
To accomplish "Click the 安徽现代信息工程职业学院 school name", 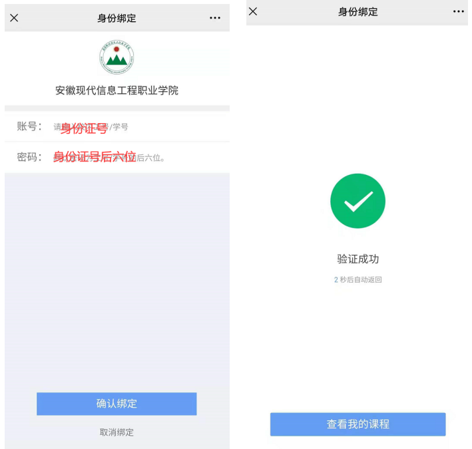I will [x=117, y=90].
